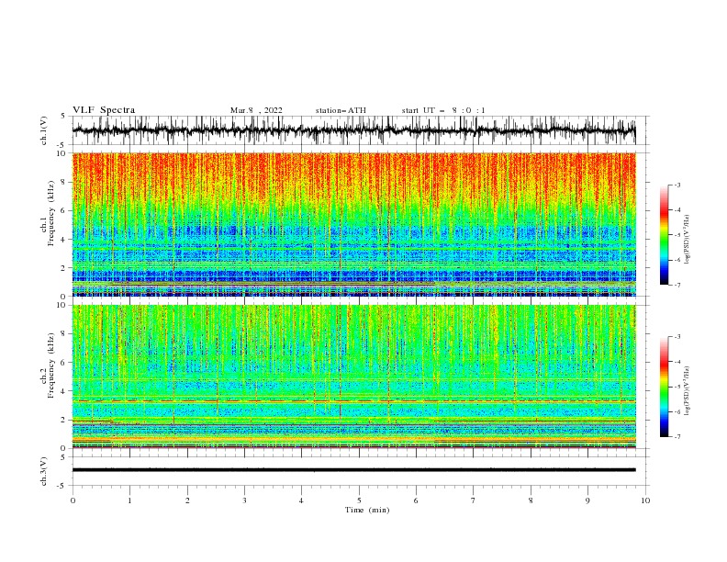Click the "ch.3(V)" axis label
The width and height of the screenshot is (727, 562).
point(44,471)
